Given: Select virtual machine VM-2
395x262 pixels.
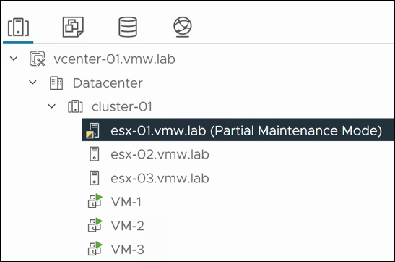Looking at the screenshot, I should pyautogui.click(x=128, y=226).
